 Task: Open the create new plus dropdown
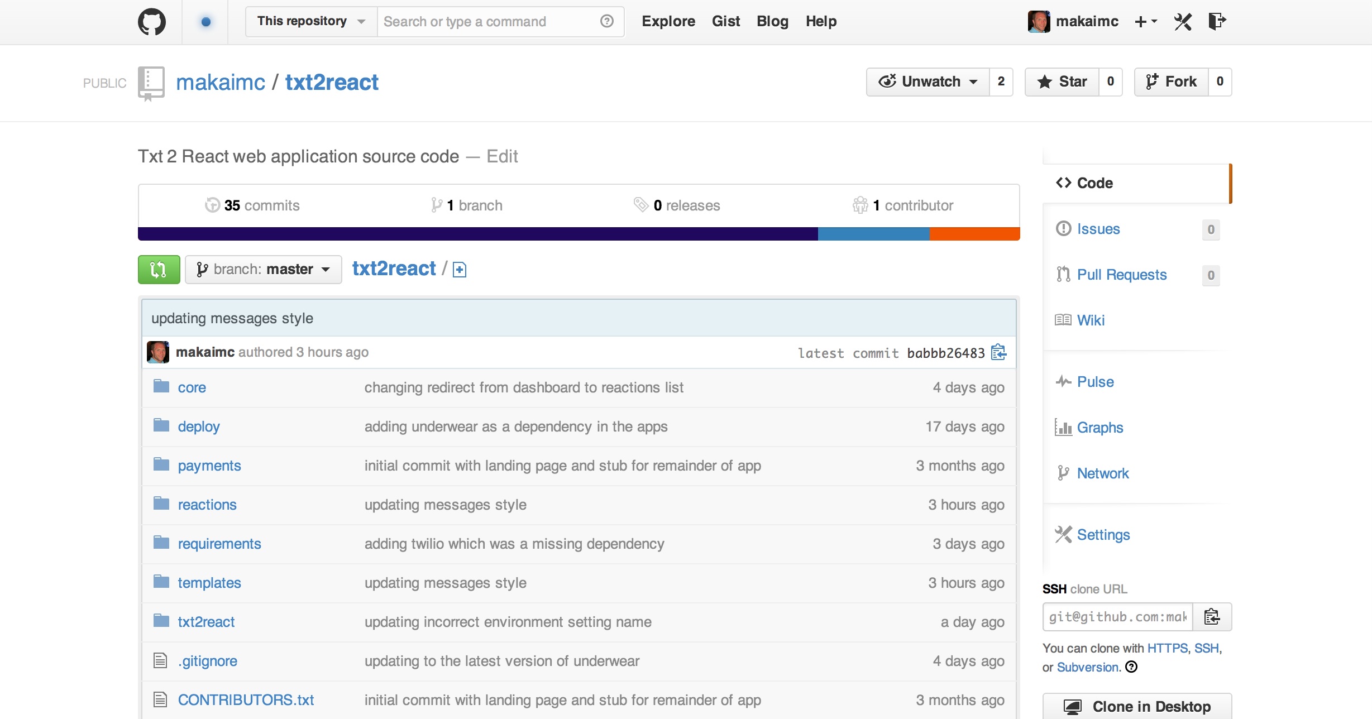(1145, 22)
